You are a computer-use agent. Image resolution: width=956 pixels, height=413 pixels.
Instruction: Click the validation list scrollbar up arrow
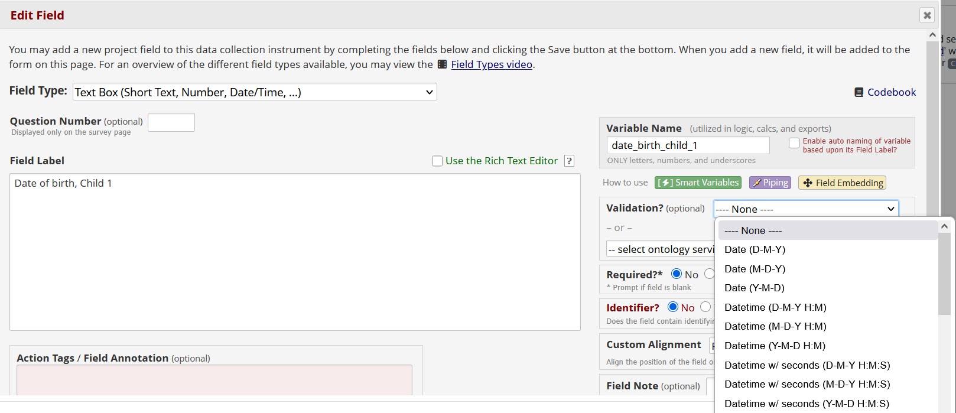pyautogui.click(x=944, y=226)
